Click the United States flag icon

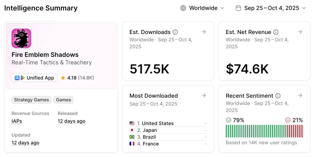pyautogui.click(x=132, y=123)
